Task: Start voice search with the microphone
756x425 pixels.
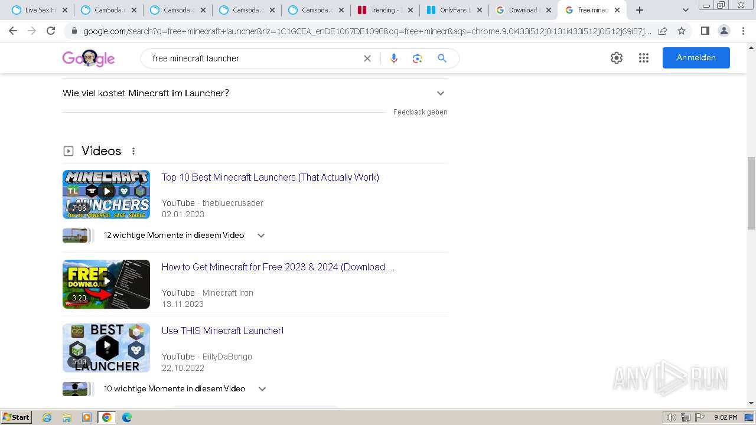Action: (x=394, y=58)
